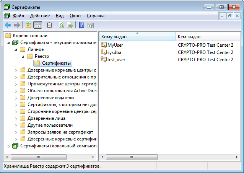Open the Окно menu
244x173 pixels.
pyautogui.click(x=75, y=16)
